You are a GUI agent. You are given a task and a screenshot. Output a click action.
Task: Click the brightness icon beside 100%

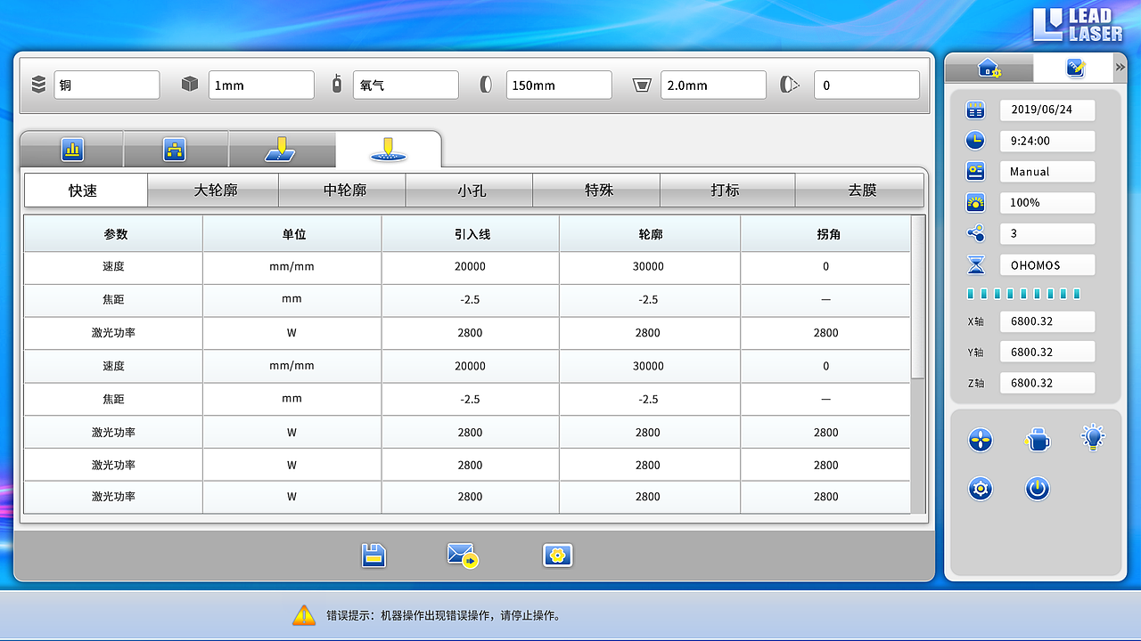tap(976, 202)
